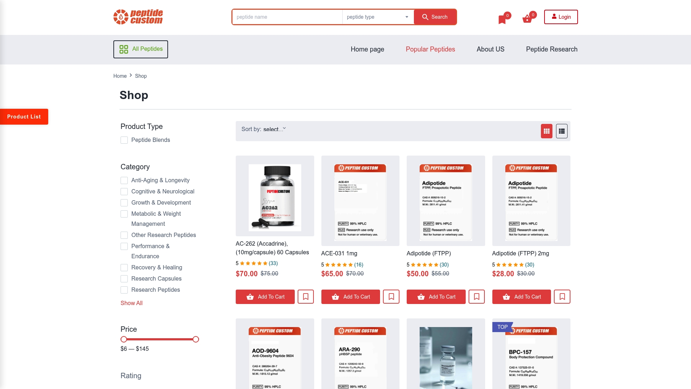Viewport: 691px width, 389px height.
Task: Open the wishlist bookmark icon in header
Action: click(x=502, y=19)
